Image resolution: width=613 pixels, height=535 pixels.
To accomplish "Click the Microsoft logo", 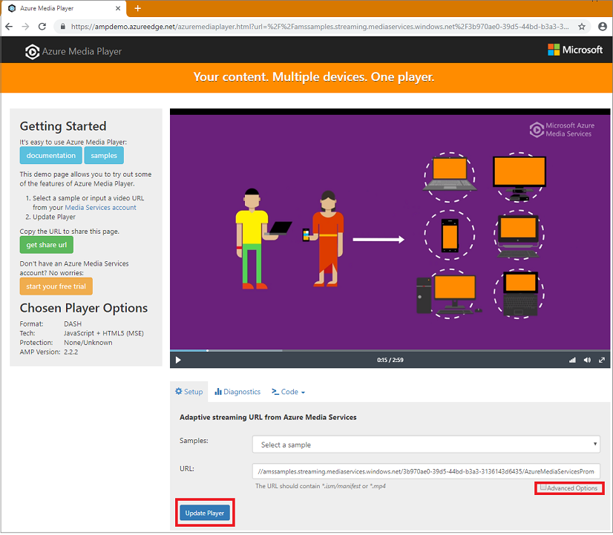I will point(575,50).
